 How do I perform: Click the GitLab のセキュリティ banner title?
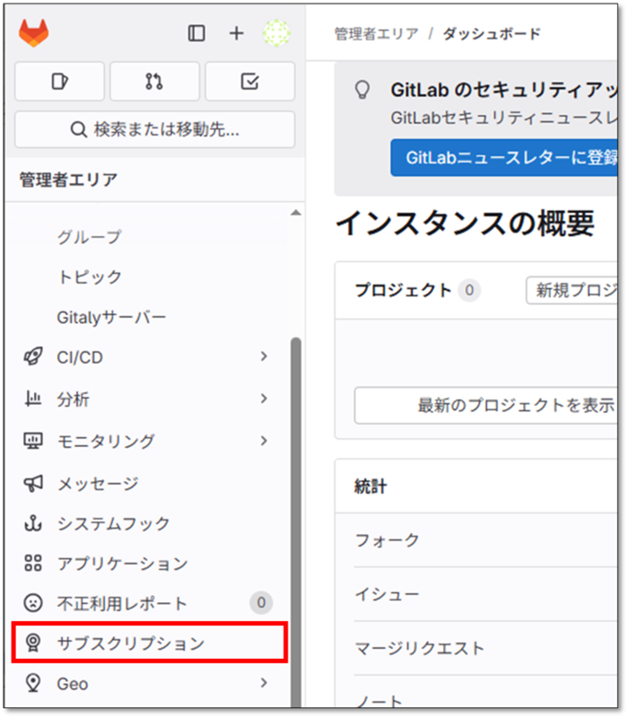504,90
